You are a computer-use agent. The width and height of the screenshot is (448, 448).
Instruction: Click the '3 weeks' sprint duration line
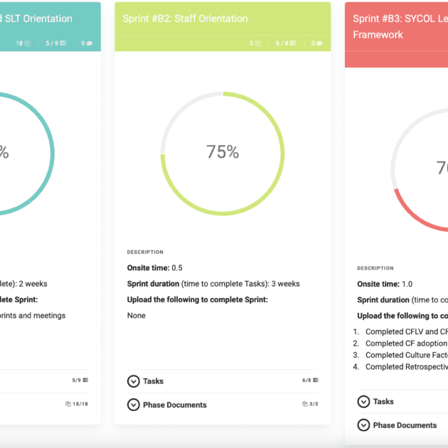[213, 284]
